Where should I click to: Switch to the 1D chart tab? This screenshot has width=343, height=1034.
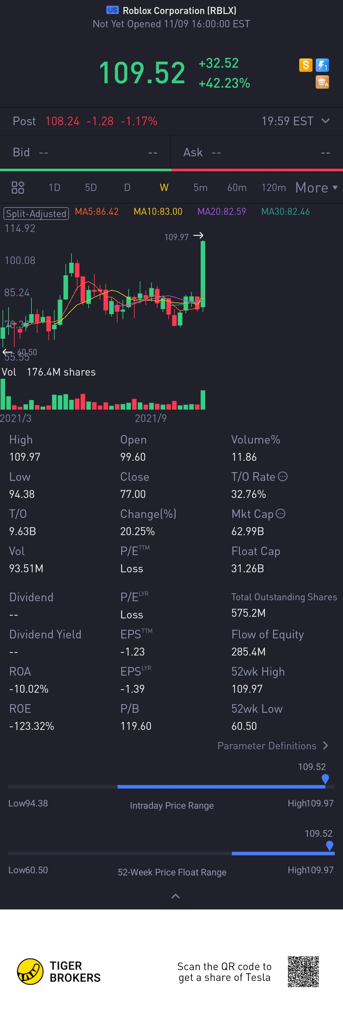point(54,187)
